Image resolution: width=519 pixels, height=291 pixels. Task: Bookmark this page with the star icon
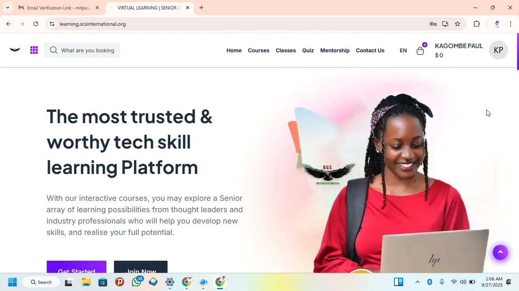click(x=457, y=24)
